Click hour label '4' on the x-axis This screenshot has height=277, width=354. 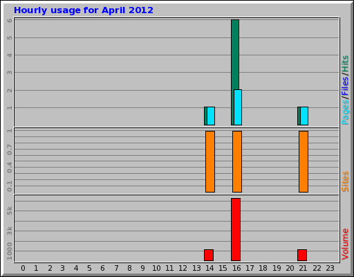76,268
